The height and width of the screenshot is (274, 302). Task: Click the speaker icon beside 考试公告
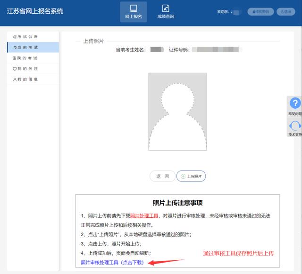tap(15, 36)
